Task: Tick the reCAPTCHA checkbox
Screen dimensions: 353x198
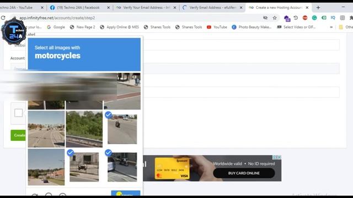Action: coord(18,113)
